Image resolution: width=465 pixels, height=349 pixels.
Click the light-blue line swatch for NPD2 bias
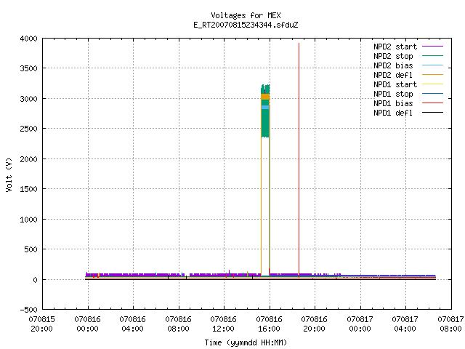pos(433,65)
